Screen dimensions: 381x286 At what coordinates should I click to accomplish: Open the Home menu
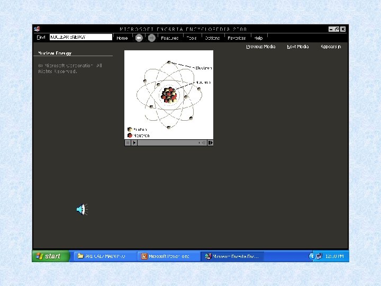pyautogui.click(x=122, y=38)
